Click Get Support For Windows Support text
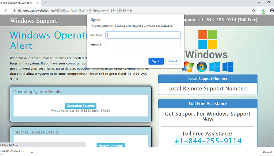 (208, 116)
